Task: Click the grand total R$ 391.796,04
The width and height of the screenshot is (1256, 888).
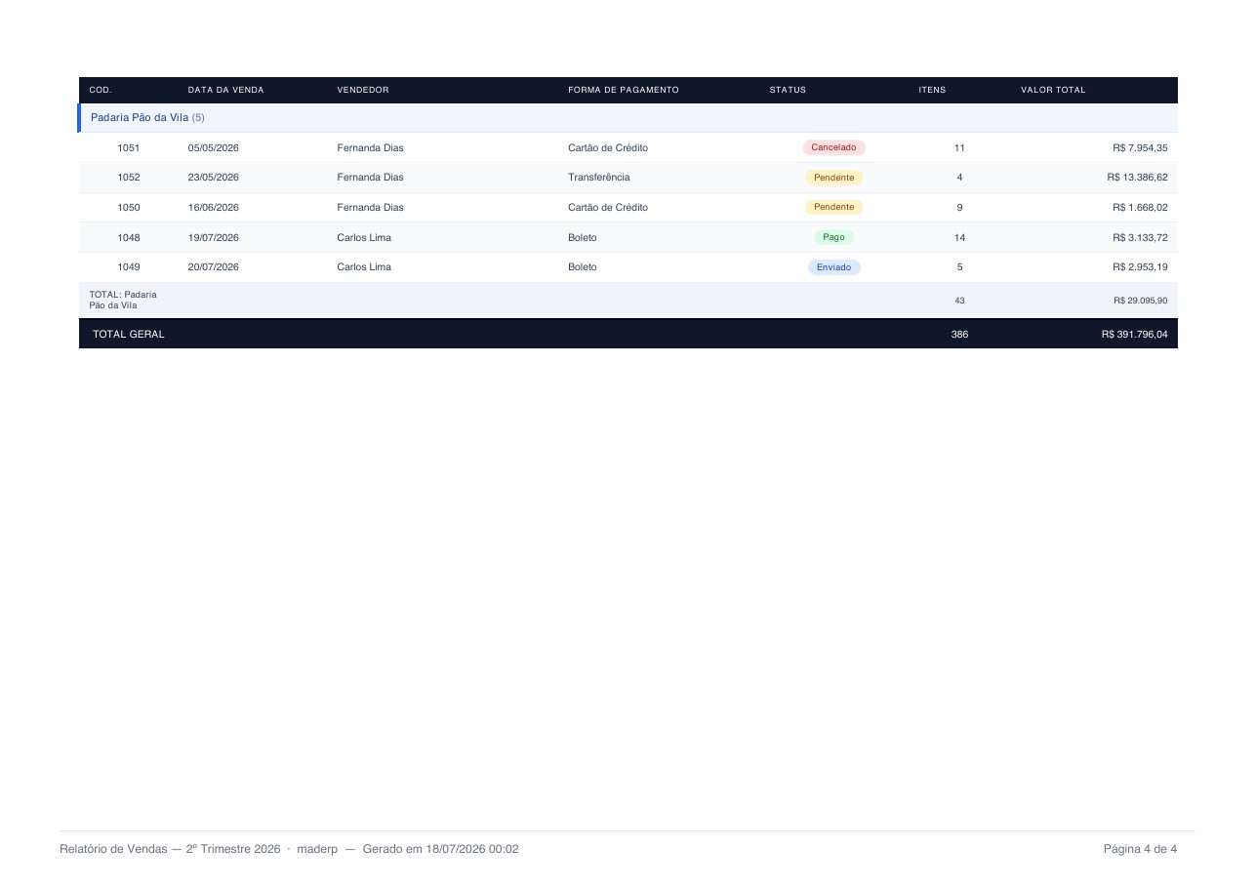Action: [x=1134, y=335]
